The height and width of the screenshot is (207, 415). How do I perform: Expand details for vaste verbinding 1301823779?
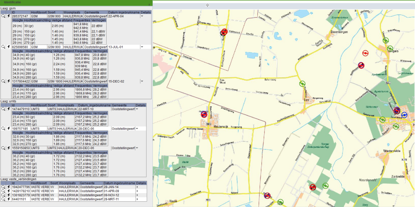(137, 196)
